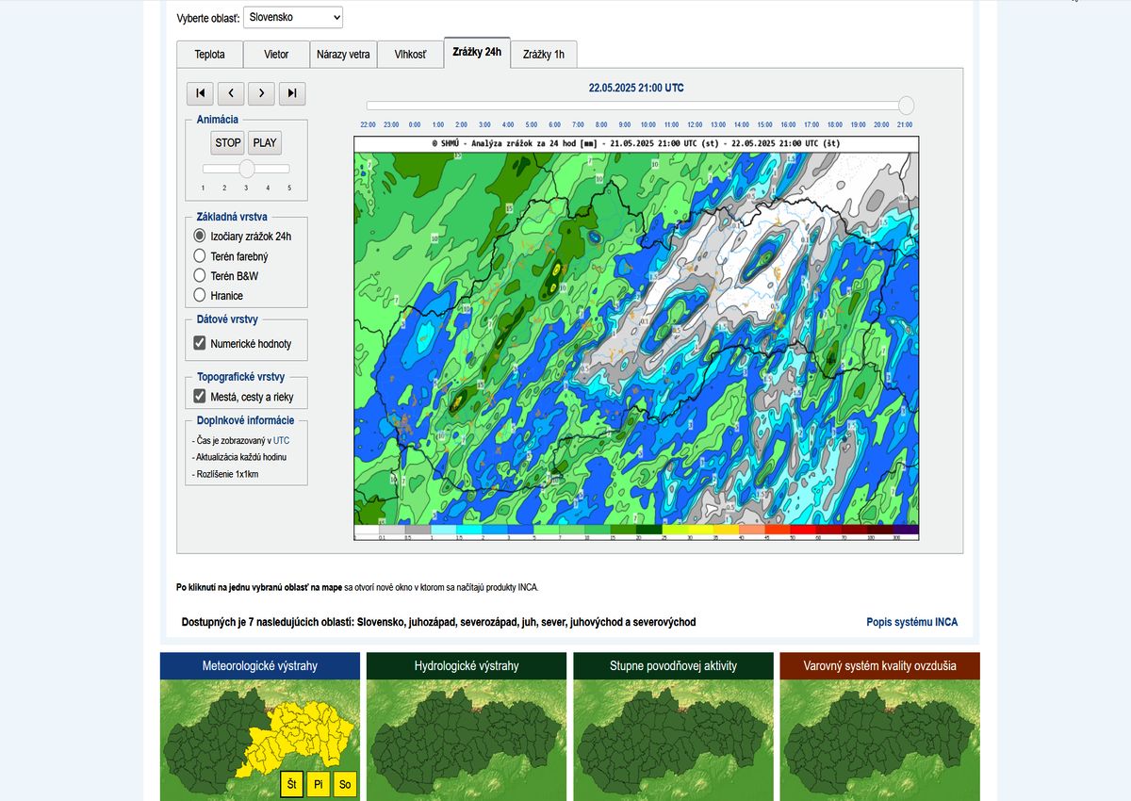Screen dimensions: 1131x801
Task: Choose the Hranice base layer option
Action: tap(200, 296)
